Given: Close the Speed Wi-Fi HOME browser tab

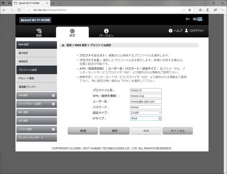Looking at the screenshot, I should tap(47, 3).
